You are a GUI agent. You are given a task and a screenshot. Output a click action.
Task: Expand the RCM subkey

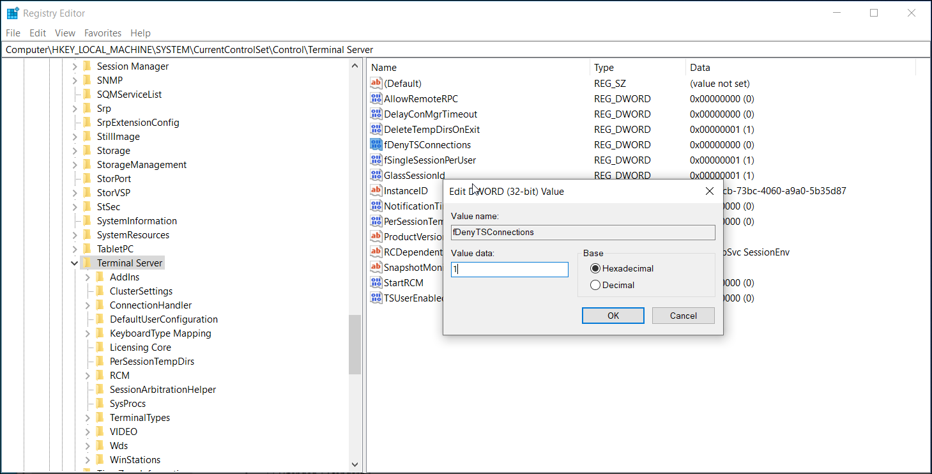pos(88,376)
